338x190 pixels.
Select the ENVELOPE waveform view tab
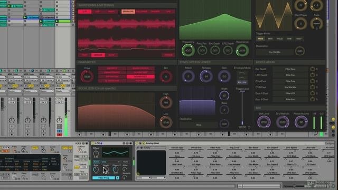pyautogui.click(x=128, y=12)
